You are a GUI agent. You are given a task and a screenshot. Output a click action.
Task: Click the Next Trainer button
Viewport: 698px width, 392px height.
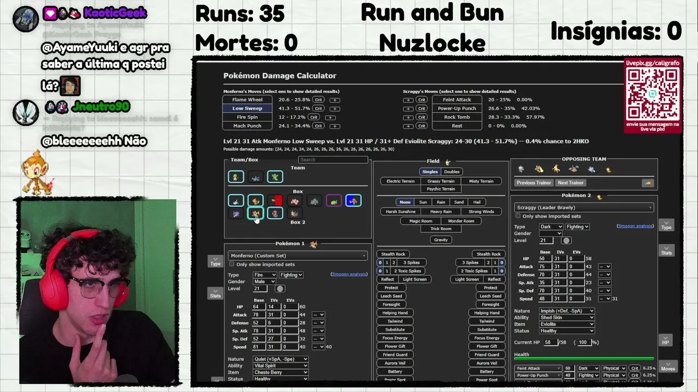[570, 183]
